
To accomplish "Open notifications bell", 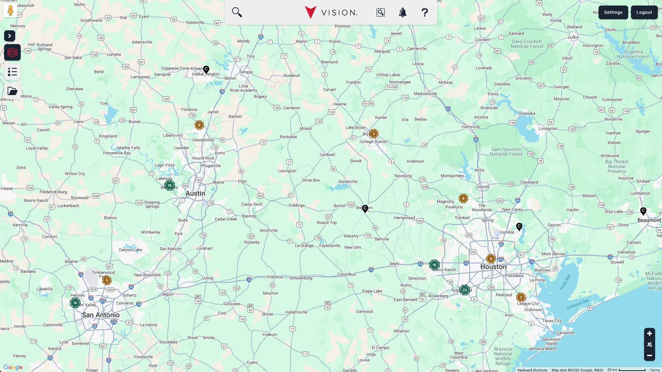I will pos(402,13).
